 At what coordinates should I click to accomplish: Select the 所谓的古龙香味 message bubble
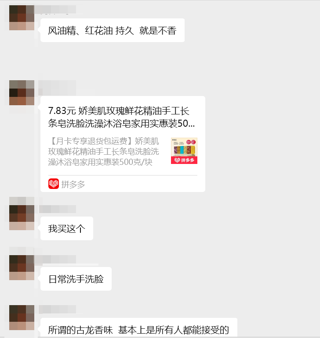pyautogui.click(x=139, y=328)
